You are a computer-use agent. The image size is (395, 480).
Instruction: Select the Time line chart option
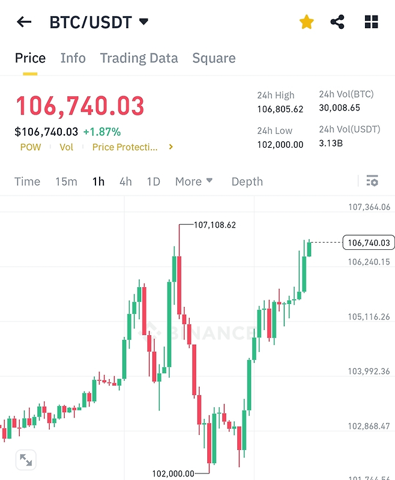[27, 181]
